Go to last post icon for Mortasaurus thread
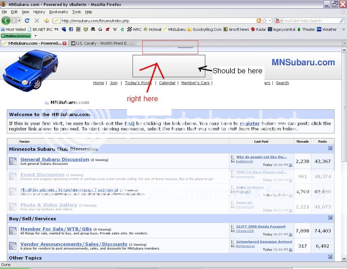The height and width of the screenshot is (269, 347). [x=290, y=250]
